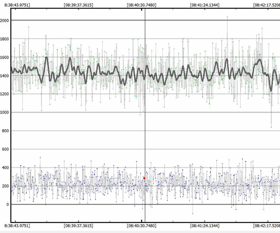Click the vertical cursor line in the chart

tap(145, 115)
